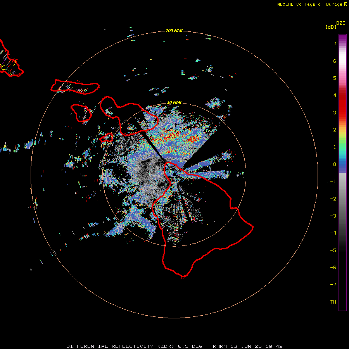Click the long narrow island outline northwest of the rings' center

pos(75,87)
